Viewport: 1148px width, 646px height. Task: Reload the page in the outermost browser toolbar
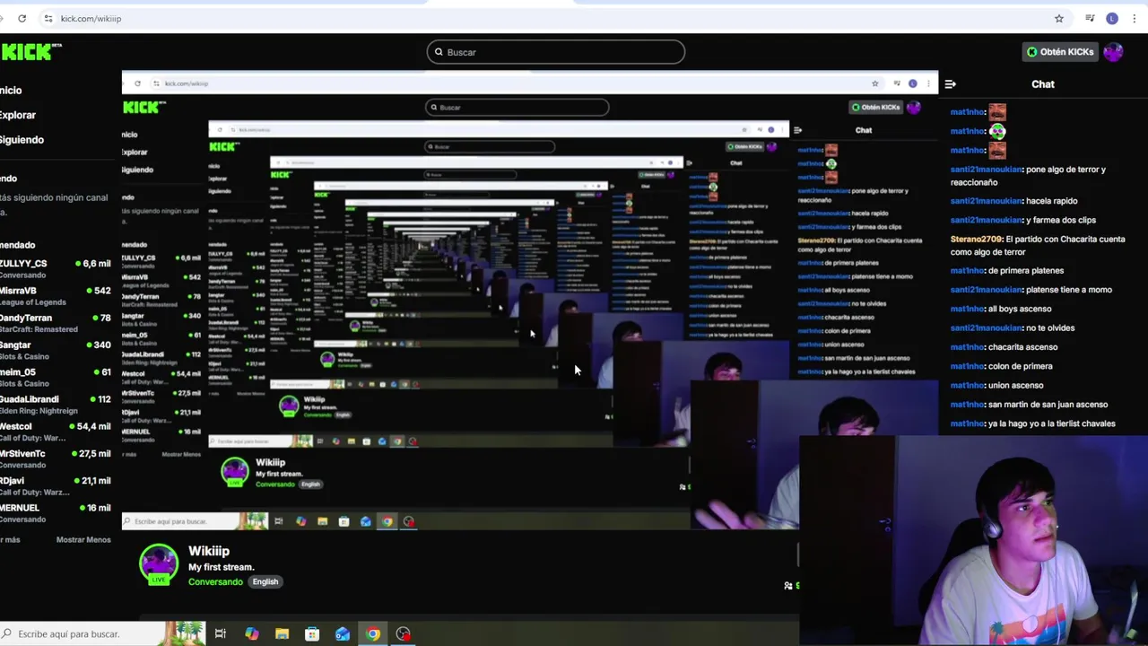point(22,18)
